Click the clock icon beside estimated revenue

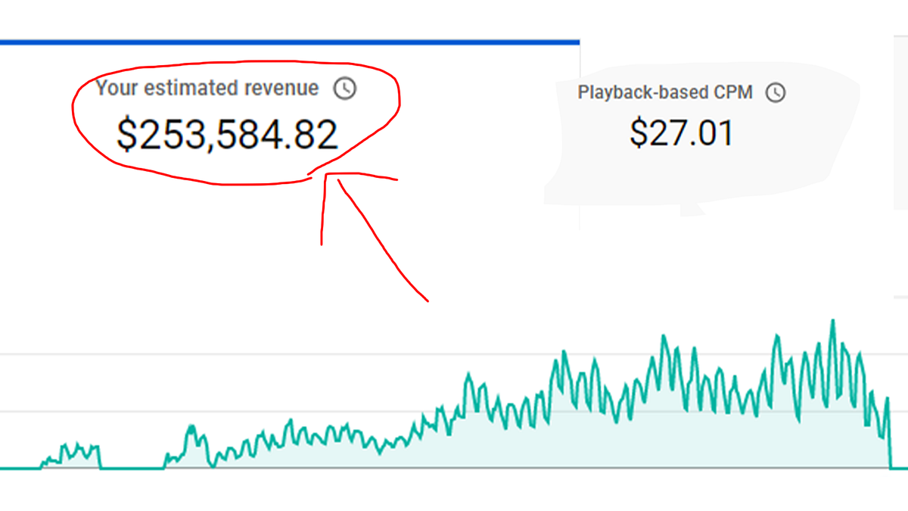tap(345, 89)
